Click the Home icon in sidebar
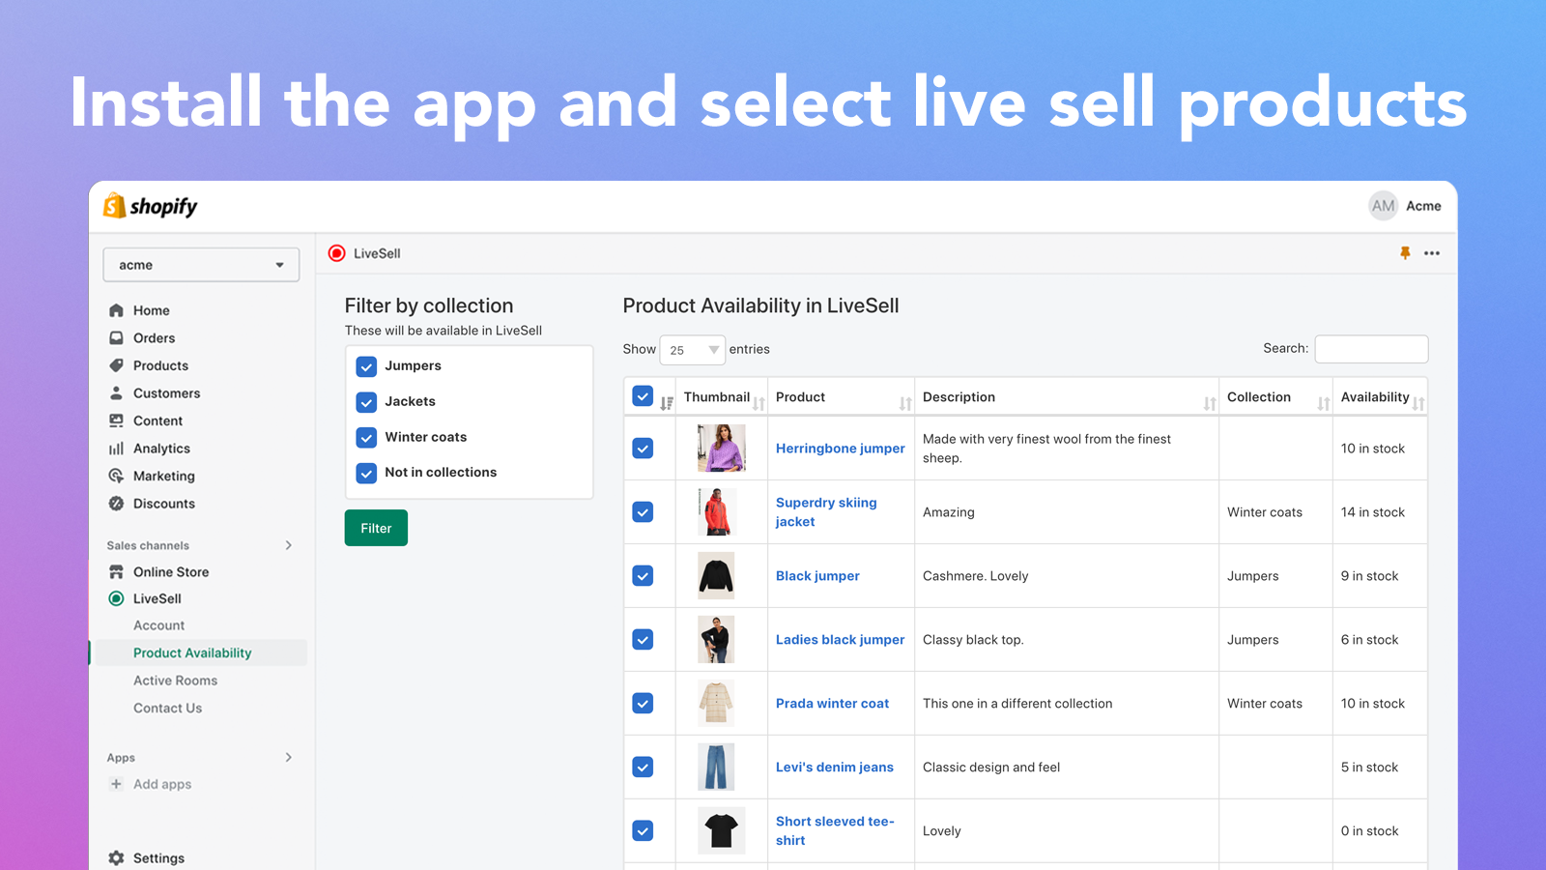Screen dimensions: 1546x870 116,310
